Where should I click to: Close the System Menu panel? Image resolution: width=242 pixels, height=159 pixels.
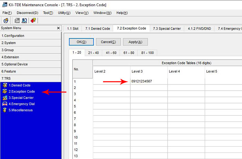58,28
